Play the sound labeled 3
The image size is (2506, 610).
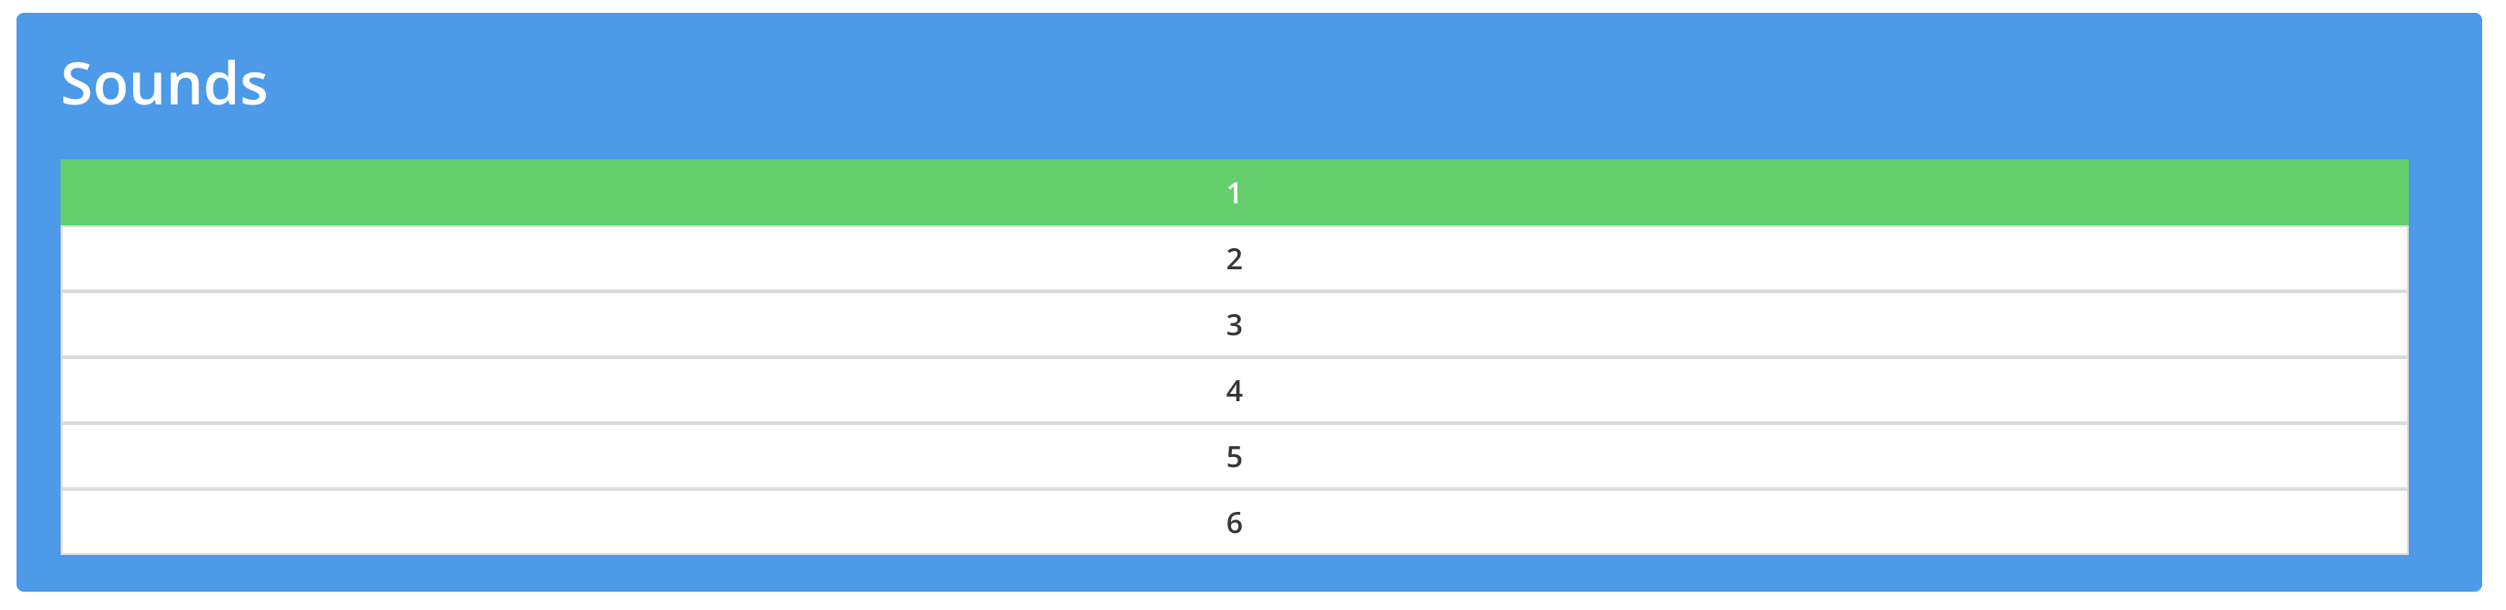1234,325
